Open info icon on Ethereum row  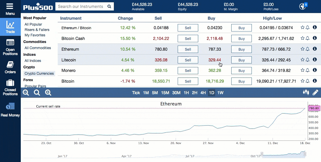315,49
